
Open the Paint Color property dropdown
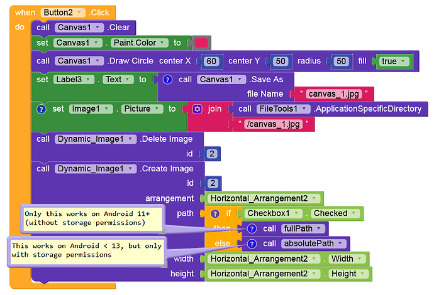[x=162, y=43]
